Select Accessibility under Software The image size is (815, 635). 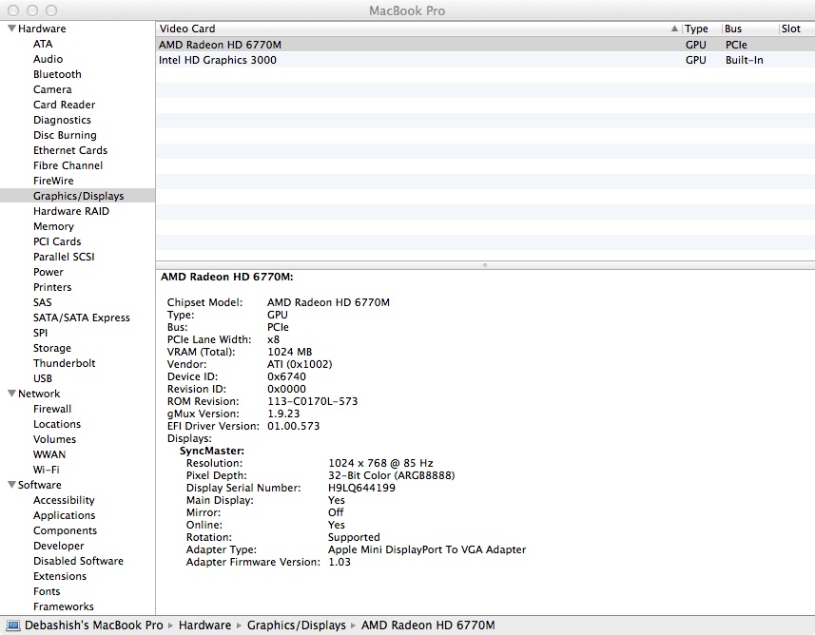[64, 500]
